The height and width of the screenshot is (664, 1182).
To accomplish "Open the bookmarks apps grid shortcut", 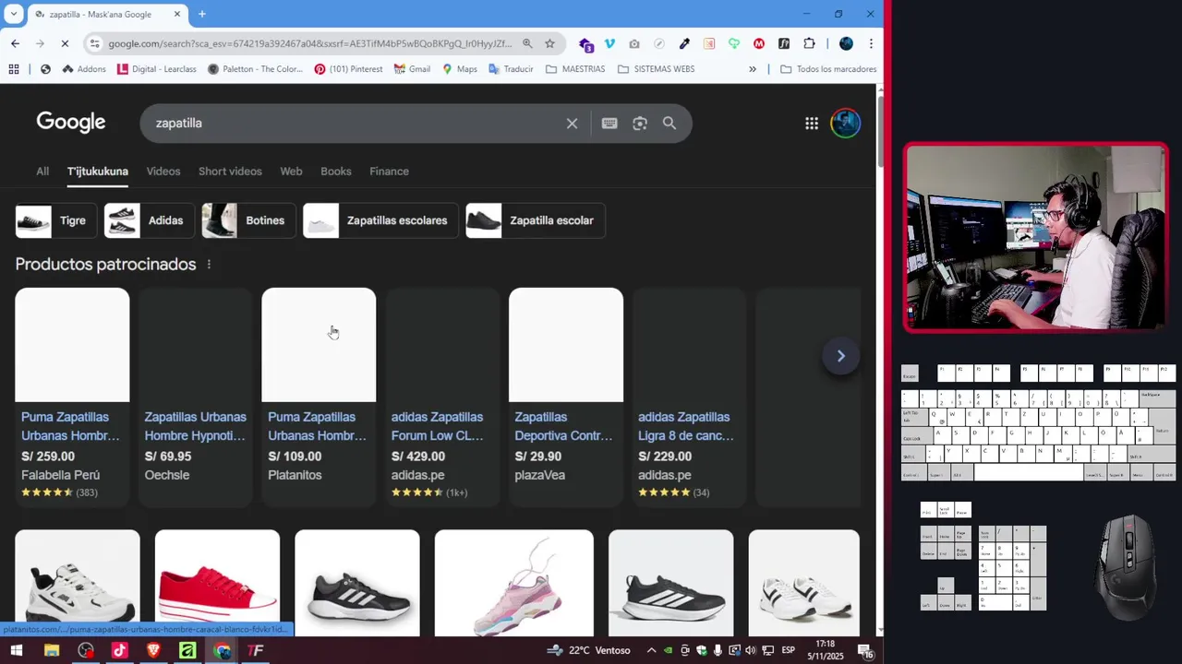I will point(14,69).
